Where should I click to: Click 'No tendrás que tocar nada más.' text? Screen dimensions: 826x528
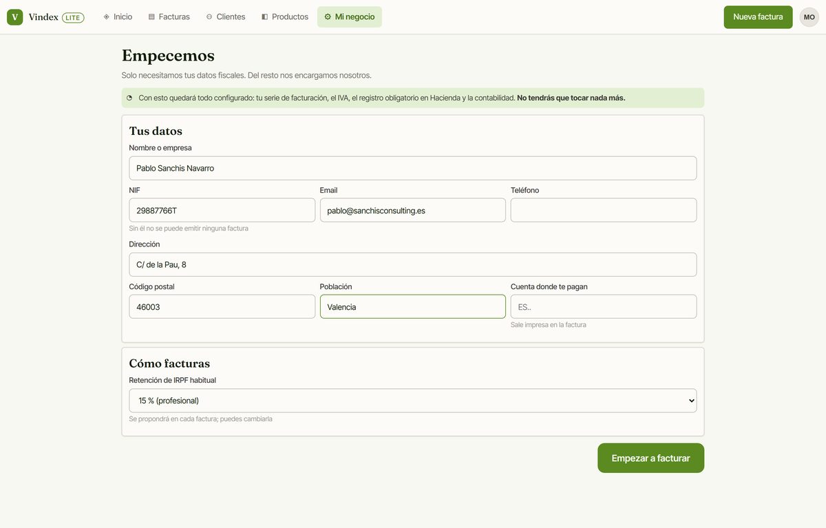(x=571, y=98)
